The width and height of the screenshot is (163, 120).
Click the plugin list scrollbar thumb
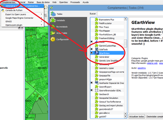pyautogui.click(x=125, y=43)
